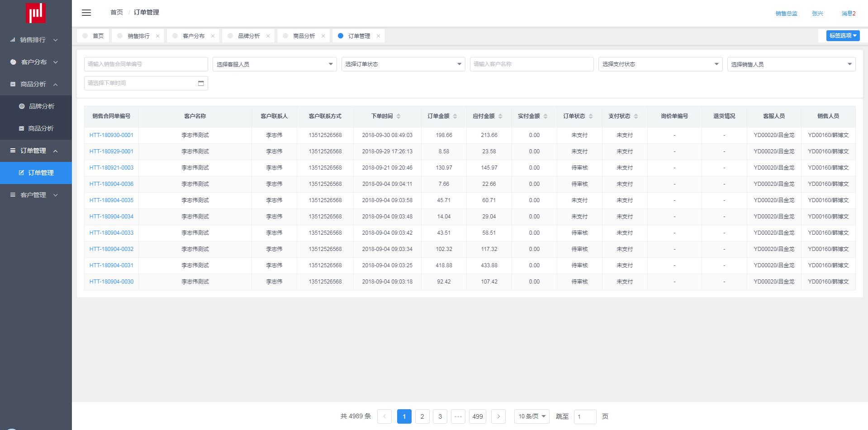This screenshot has height=430, width=868.
Task: Click the 退货情况 column header
Action: pyautogui.click(x=724, y=116)
